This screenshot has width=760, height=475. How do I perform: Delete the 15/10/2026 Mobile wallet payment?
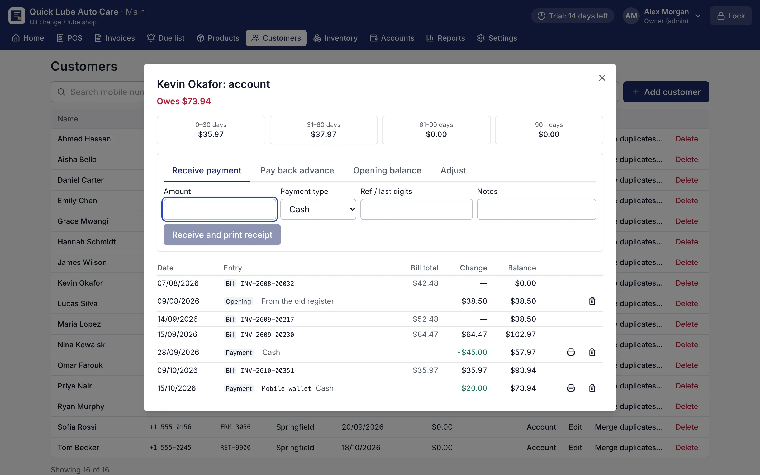point(592,388)
